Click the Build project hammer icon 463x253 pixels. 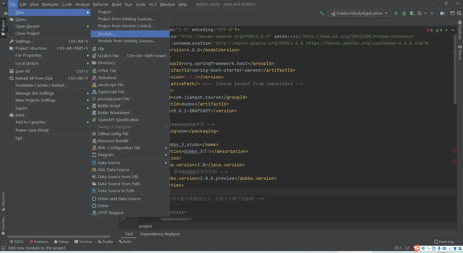tap(322, 13)
